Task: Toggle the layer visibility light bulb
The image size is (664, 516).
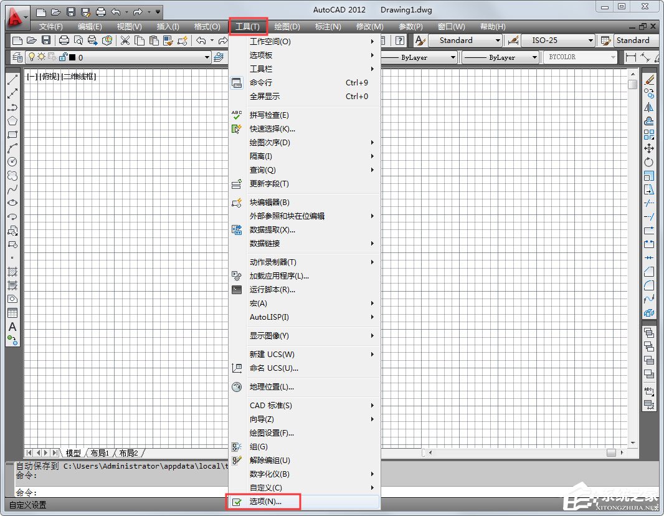Action: [32, 57]
